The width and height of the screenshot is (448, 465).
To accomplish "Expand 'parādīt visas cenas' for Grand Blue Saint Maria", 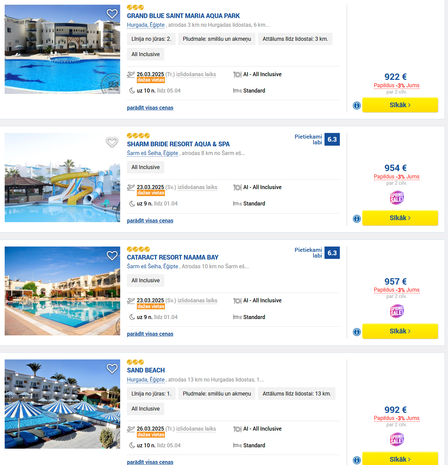I will (x=150, y=108).
